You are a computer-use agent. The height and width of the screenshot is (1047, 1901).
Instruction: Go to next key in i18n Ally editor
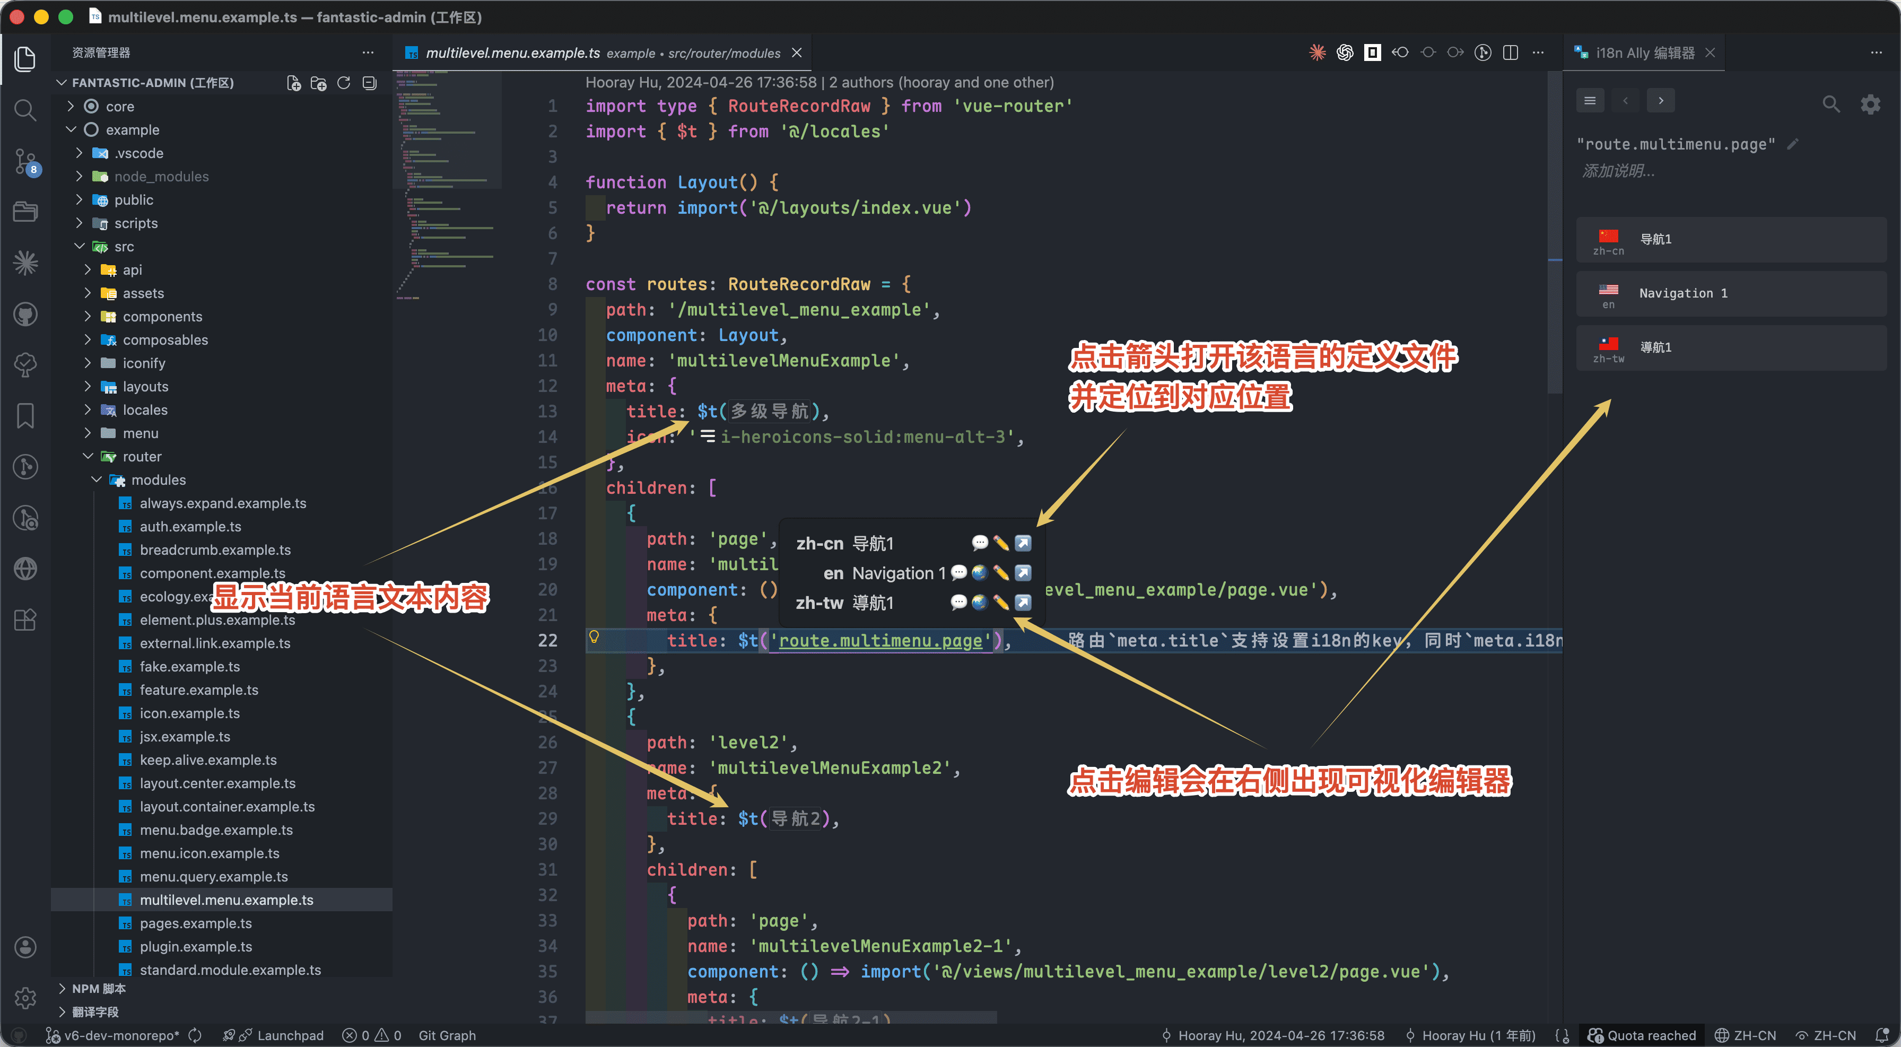(1661, 100)
